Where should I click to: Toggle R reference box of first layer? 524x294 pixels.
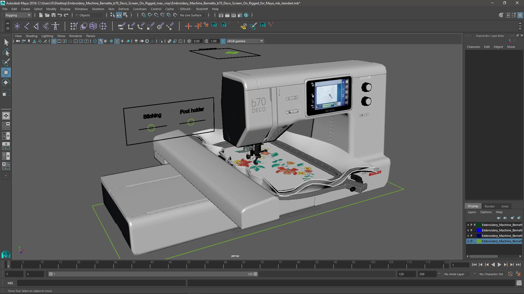[x=475, y=225]
